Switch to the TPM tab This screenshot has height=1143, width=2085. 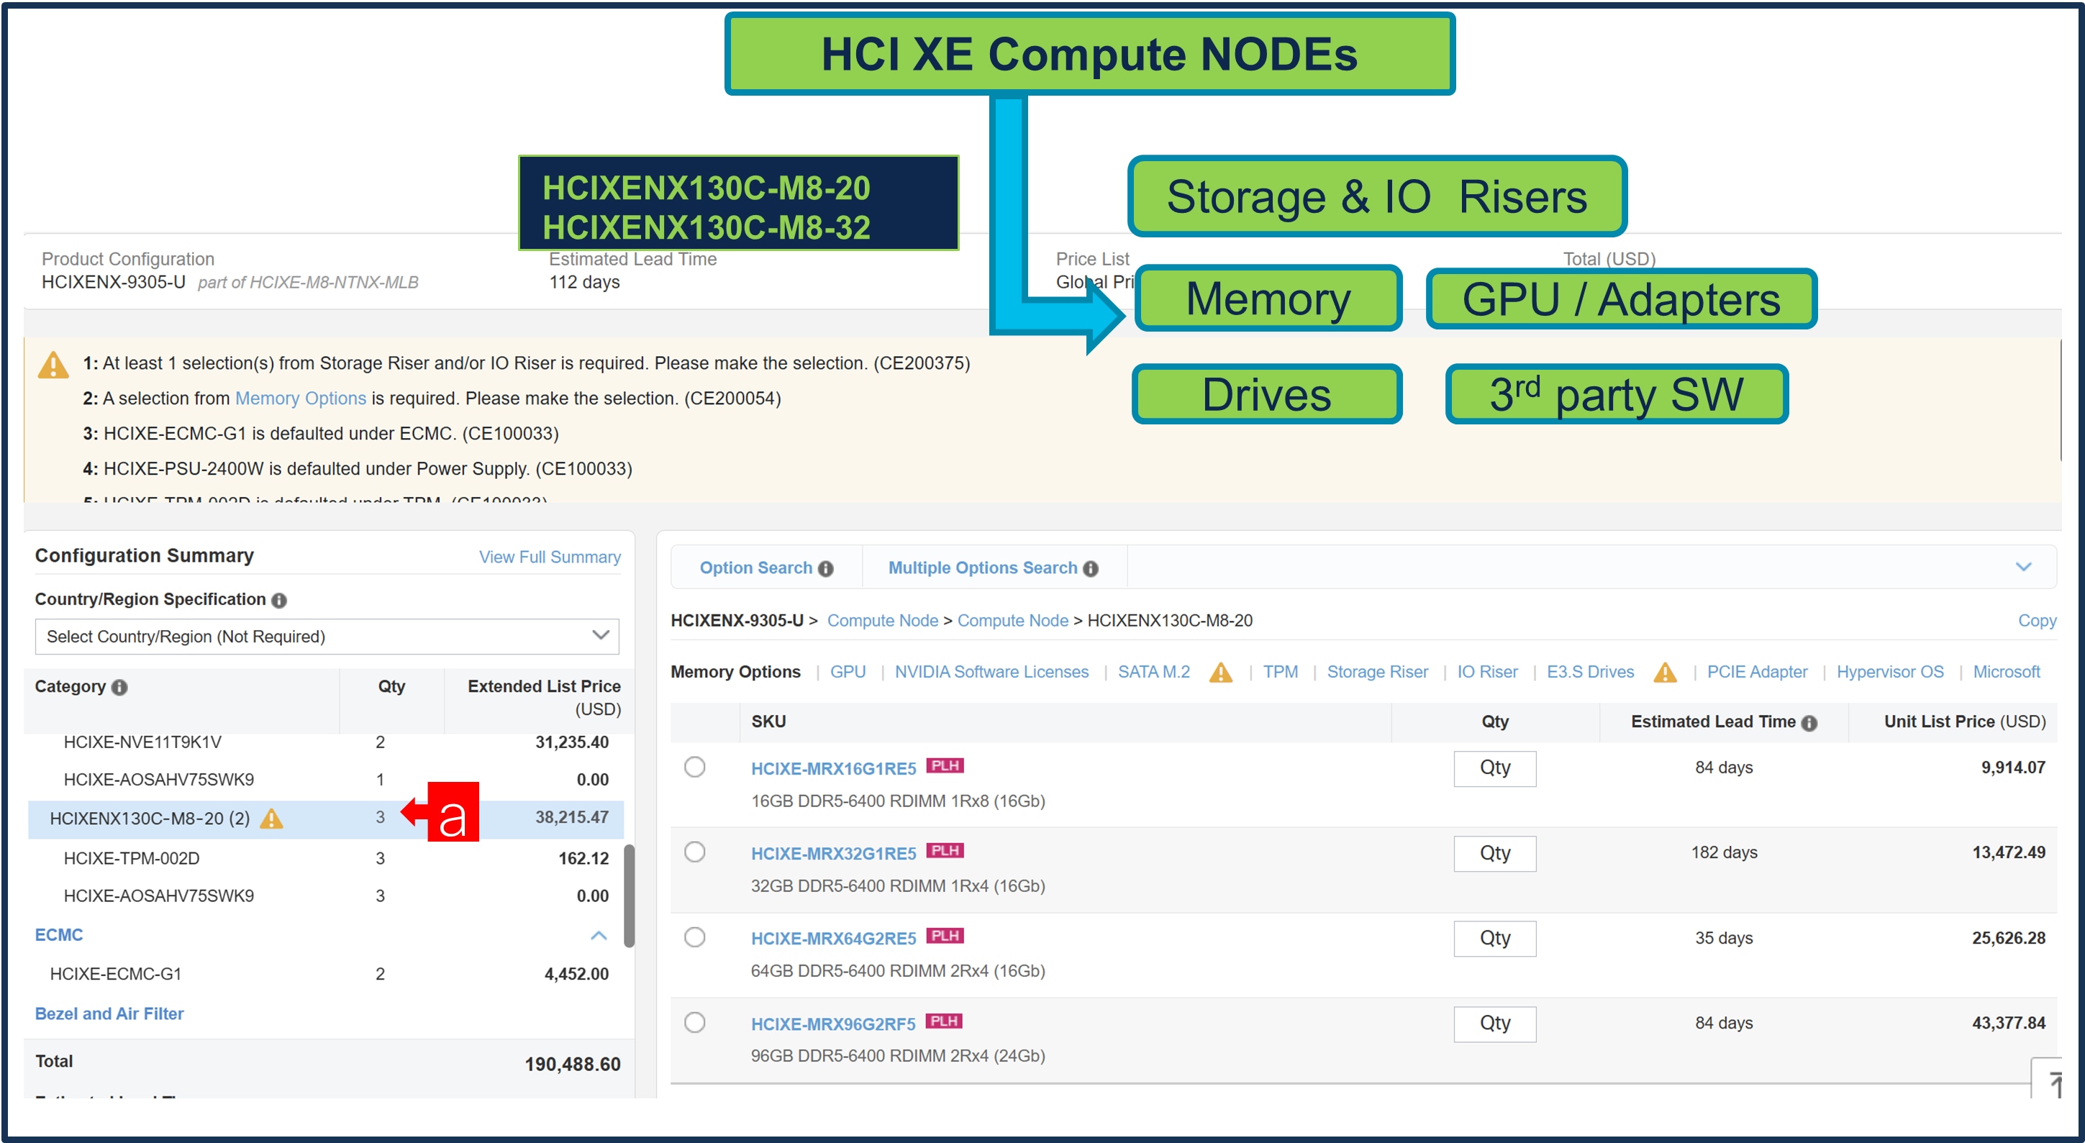[x=1280, y=672]
